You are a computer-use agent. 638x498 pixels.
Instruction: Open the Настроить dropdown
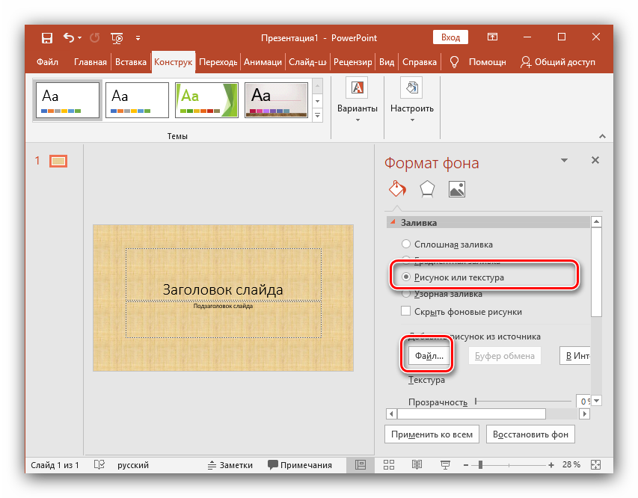click(412, 100)
